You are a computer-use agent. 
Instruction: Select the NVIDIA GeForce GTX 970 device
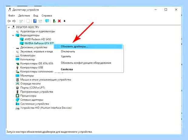click(x=39, y=43)
